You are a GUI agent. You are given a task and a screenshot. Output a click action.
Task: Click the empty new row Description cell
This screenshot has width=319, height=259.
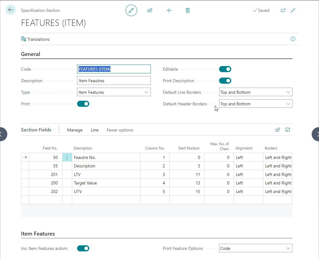106,200
